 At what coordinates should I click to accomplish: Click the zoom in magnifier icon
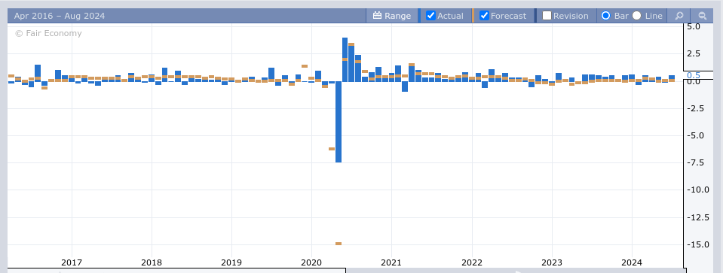click(x=679, y=16)
